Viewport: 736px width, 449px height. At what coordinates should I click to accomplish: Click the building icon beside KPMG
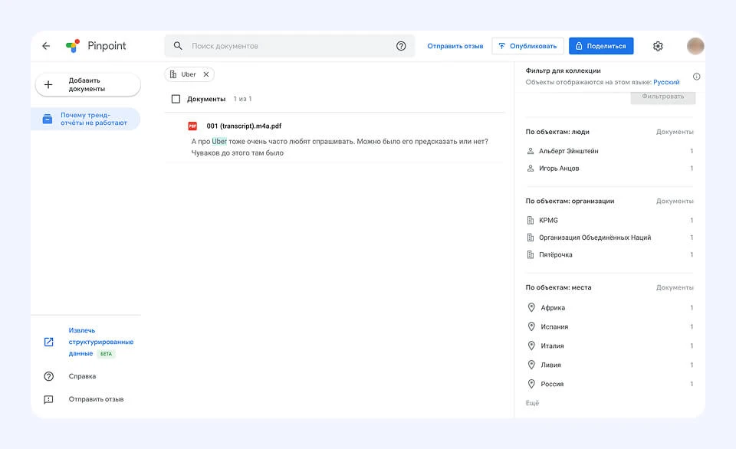531,220
